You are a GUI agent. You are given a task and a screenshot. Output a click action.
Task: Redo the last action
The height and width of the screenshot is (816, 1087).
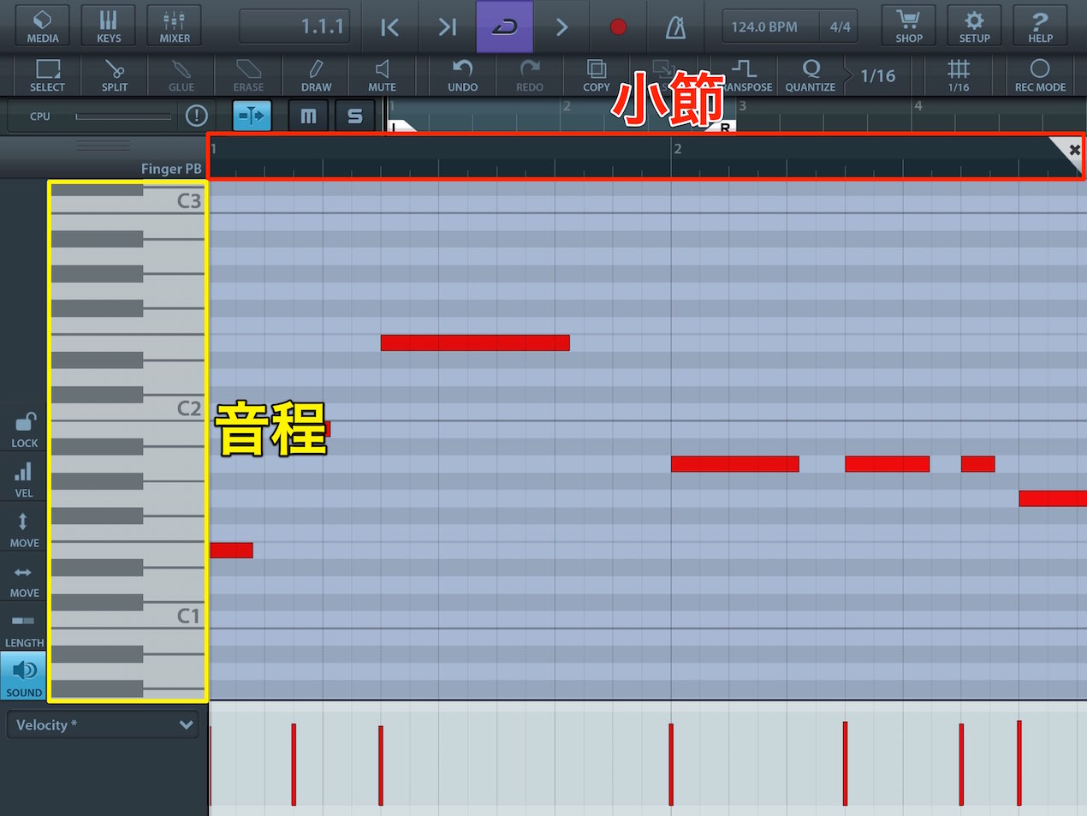point(529,75)
